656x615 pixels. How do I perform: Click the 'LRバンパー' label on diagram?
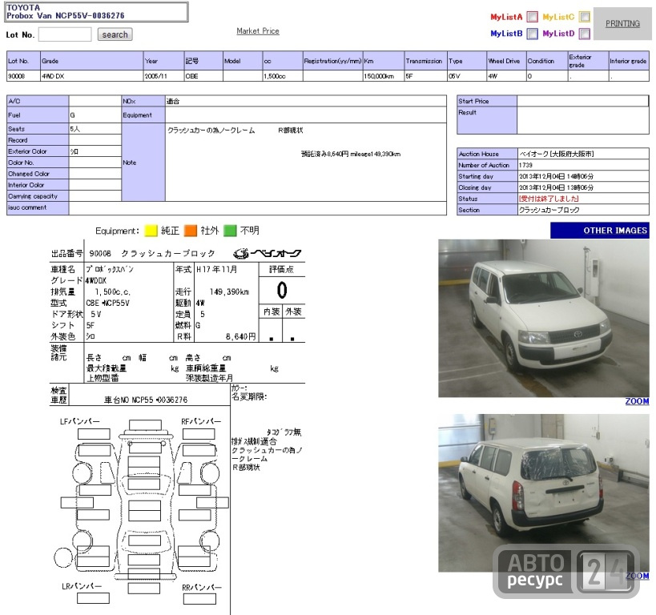82,586
